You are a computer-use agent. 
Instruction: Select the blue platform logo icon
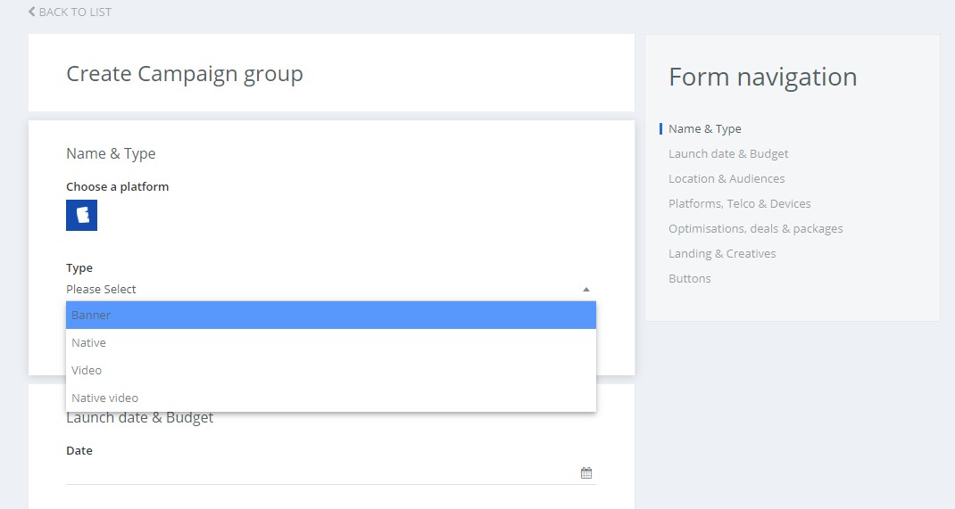(x=81, y=215)
